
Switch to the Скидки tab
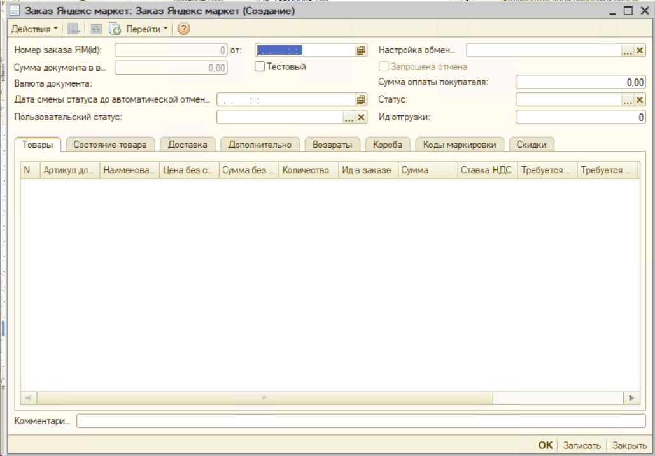(532, 145)
